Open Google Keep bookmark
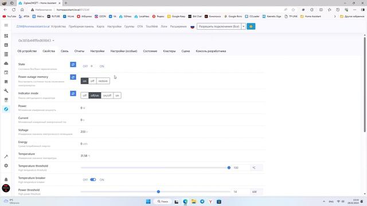Screen dimensions: 367x206 pyautogui.click(x=176, y=17)
